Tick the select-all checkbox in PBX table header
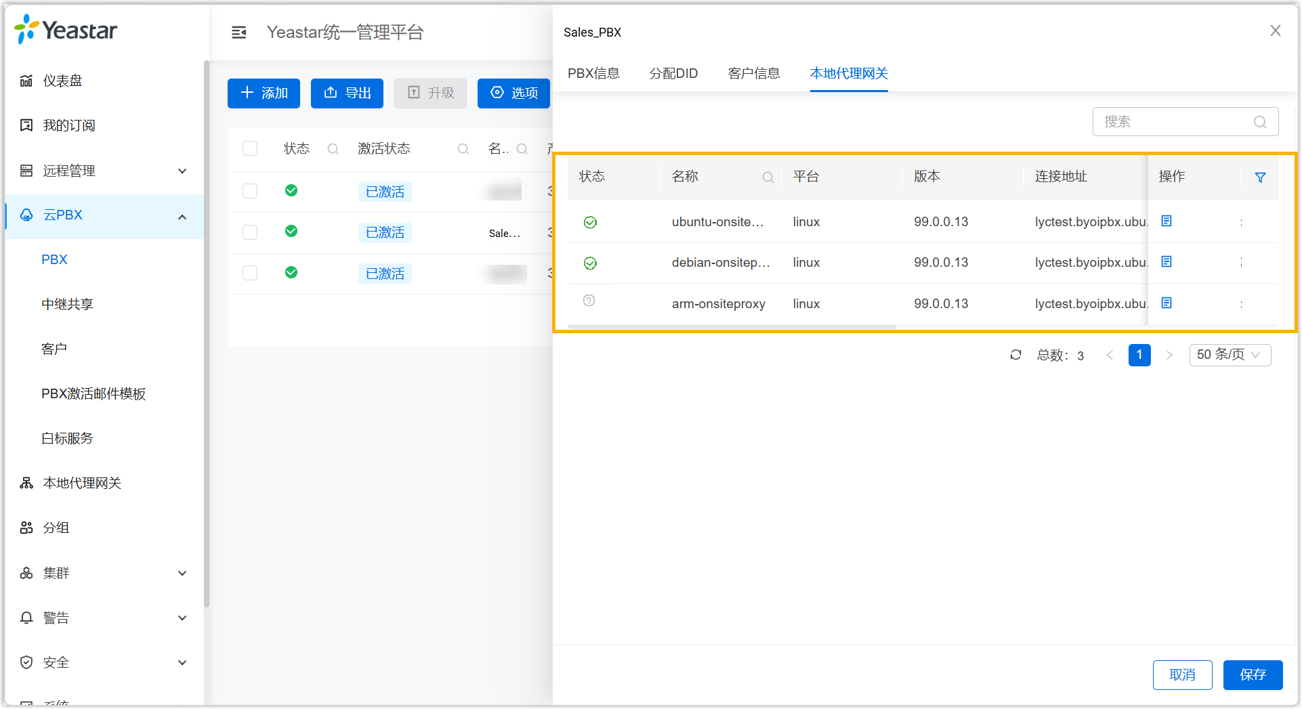 point(250,149)
